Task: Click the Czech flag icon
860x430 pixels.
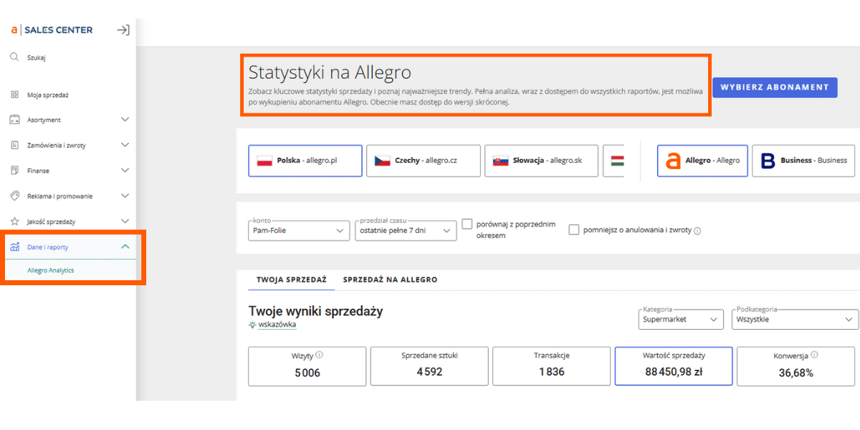Action: click(x=381, y=161)
